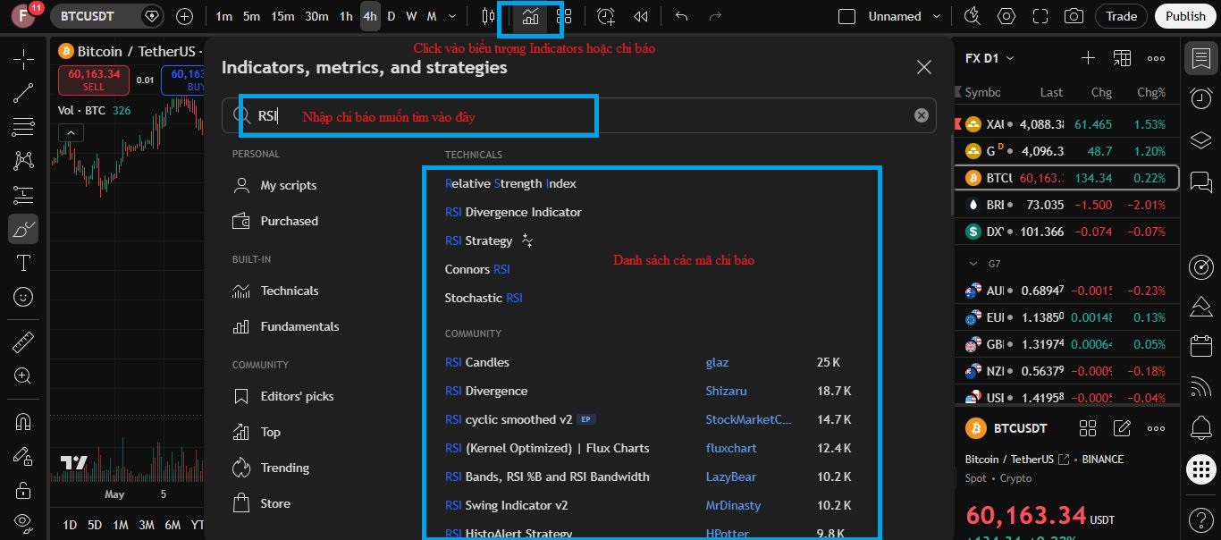Collapse the G7 watchlist section
Screen dimensions: 1221x540
(973, 264)
